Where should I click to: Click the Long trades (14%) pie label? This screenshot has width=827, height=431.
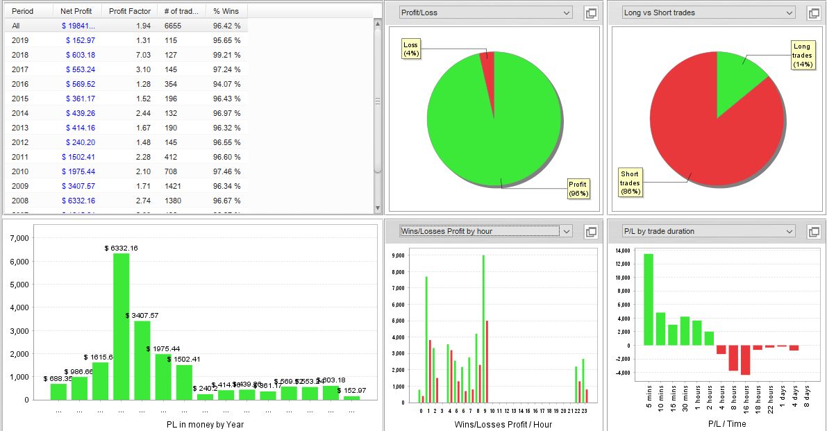[802, 56]
